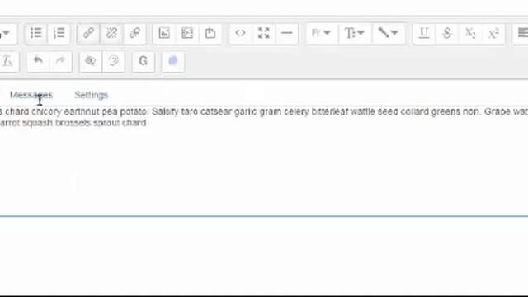Click the insert link chain icon
This screenshot has height=297, width=528.
pyautogui.click(x=88, y=33)
